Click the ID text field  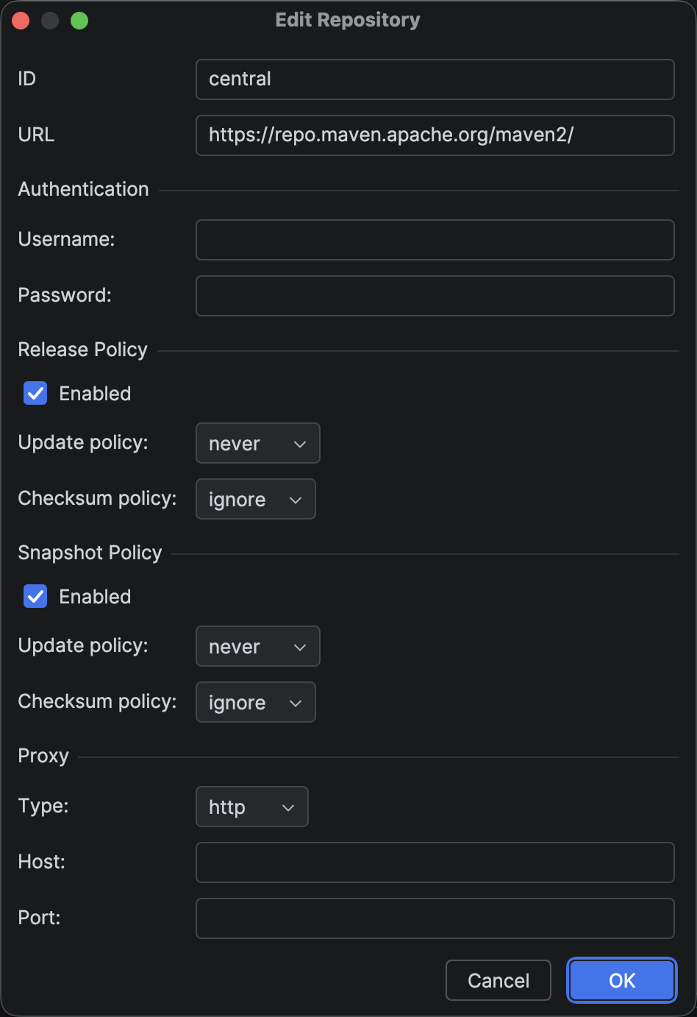[x=435, y=79]
